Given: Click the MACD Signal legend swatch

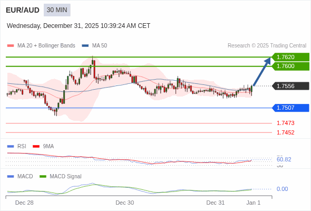Looking at the screenshot, I should click(x=43, y=177).
